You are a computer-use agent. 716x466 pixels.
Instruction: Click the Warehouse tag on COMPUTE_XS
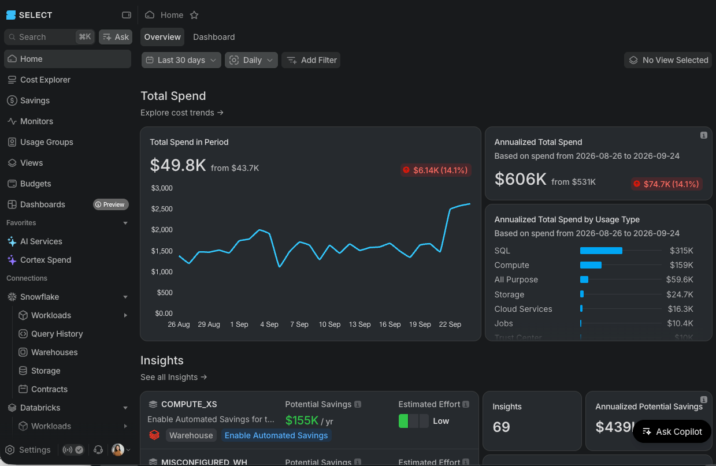[191, 435]
